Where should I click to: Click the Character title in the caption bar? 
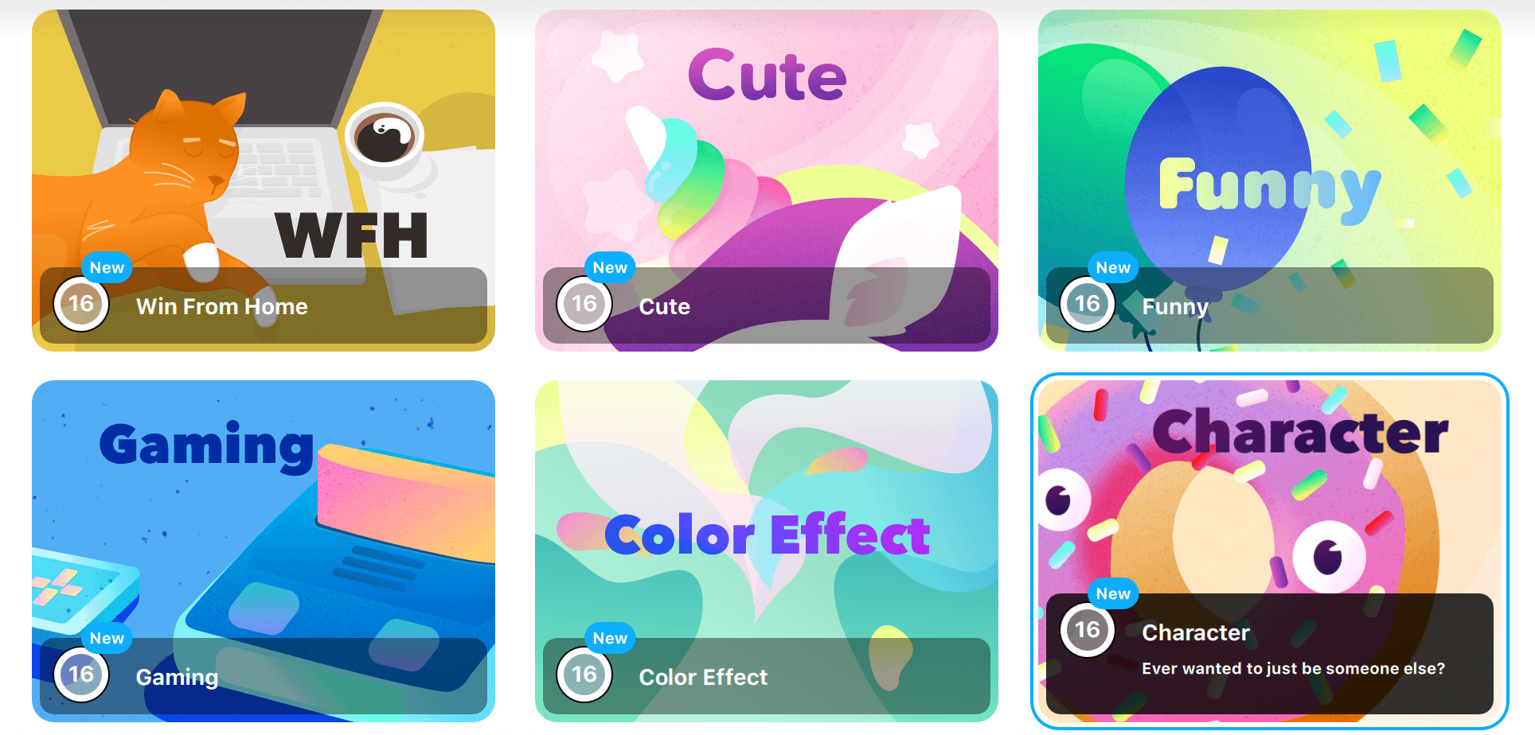pyautogui.click(x=1196, y=632)
